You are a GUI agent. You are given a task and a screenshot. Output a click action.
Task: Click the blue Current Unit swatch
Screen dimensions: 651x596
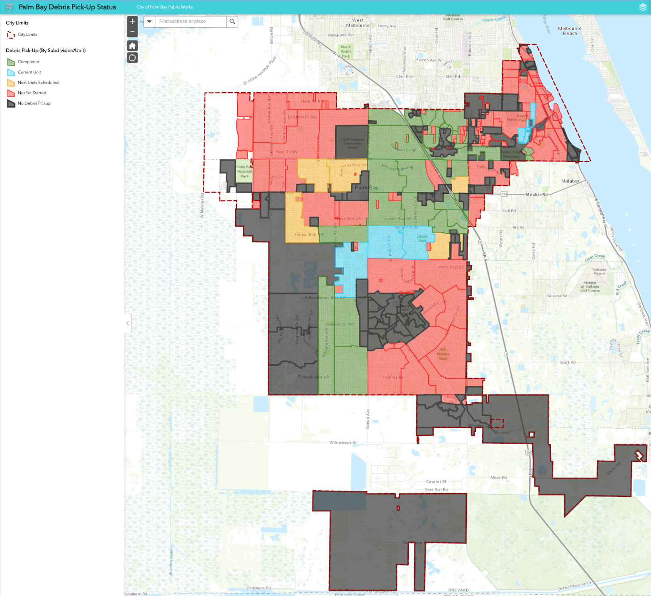(x=11, y=72)
